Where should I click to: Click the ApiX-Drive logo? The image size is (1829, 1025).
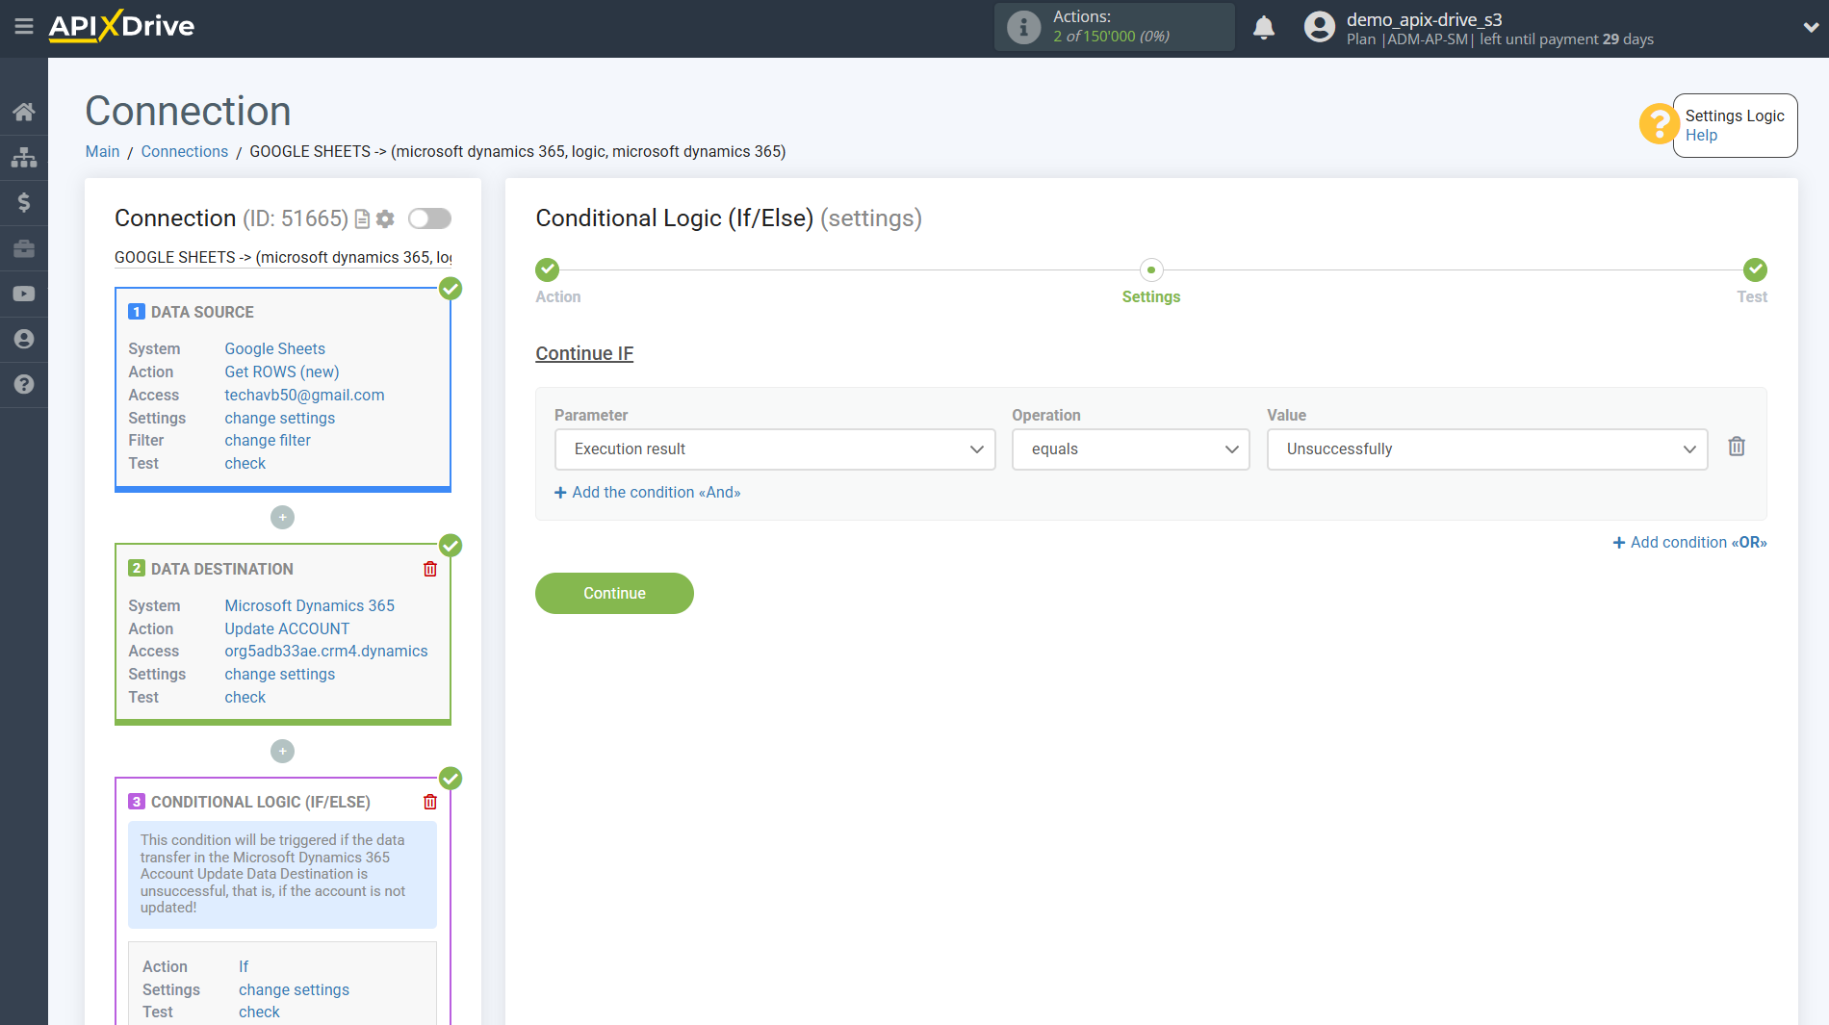[121, 26]
